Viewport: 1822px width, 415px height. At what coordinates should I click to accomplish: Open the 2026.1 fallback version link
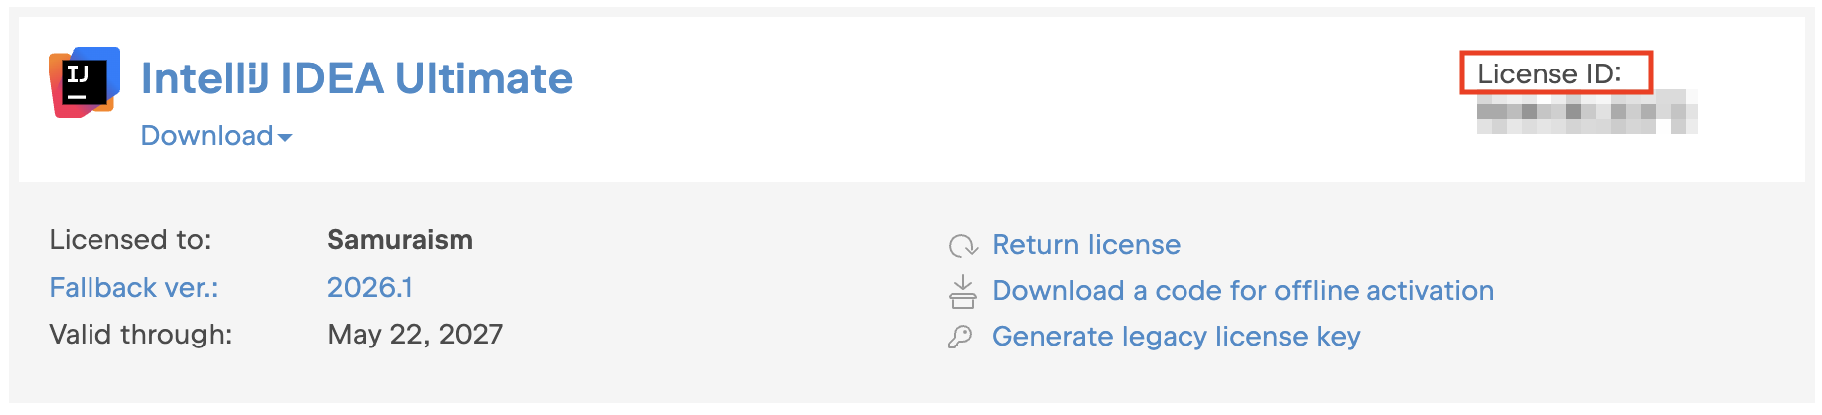370,288
